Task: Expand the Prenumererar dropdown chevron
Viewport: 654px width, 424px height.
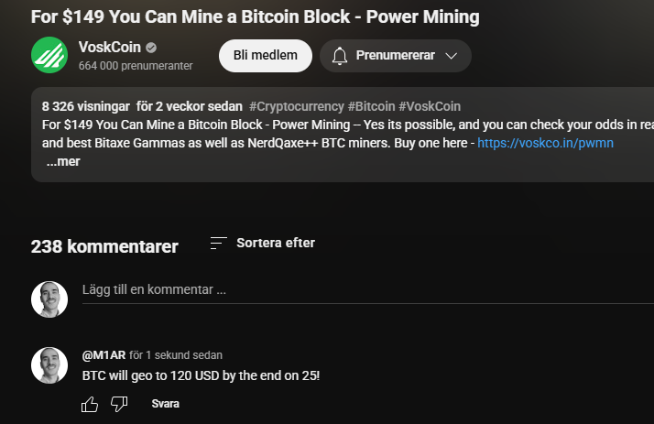Action: tap(452, 56)
